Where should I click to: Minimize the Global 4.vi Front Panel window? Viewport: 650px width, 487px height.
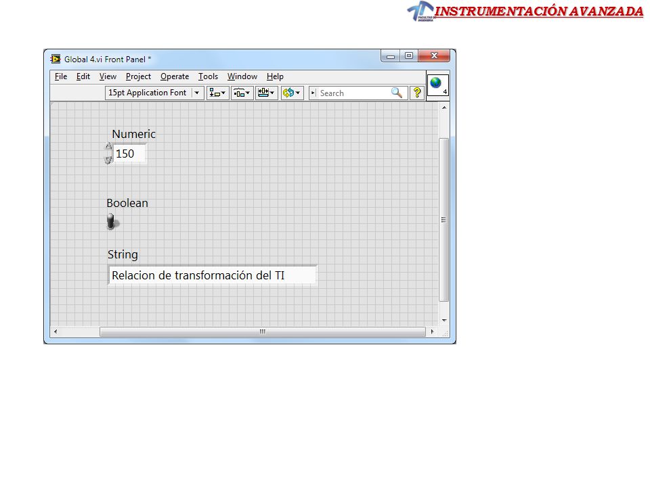[391, 56]
